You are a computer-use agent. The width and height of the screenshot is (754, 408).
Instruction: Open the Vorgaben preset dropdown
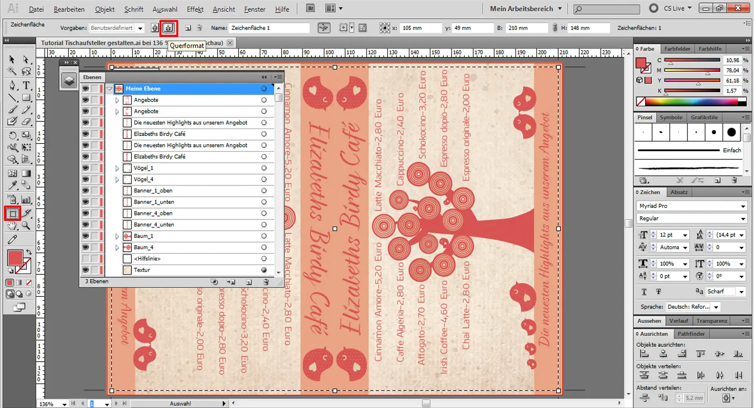[x=140, y=28]
